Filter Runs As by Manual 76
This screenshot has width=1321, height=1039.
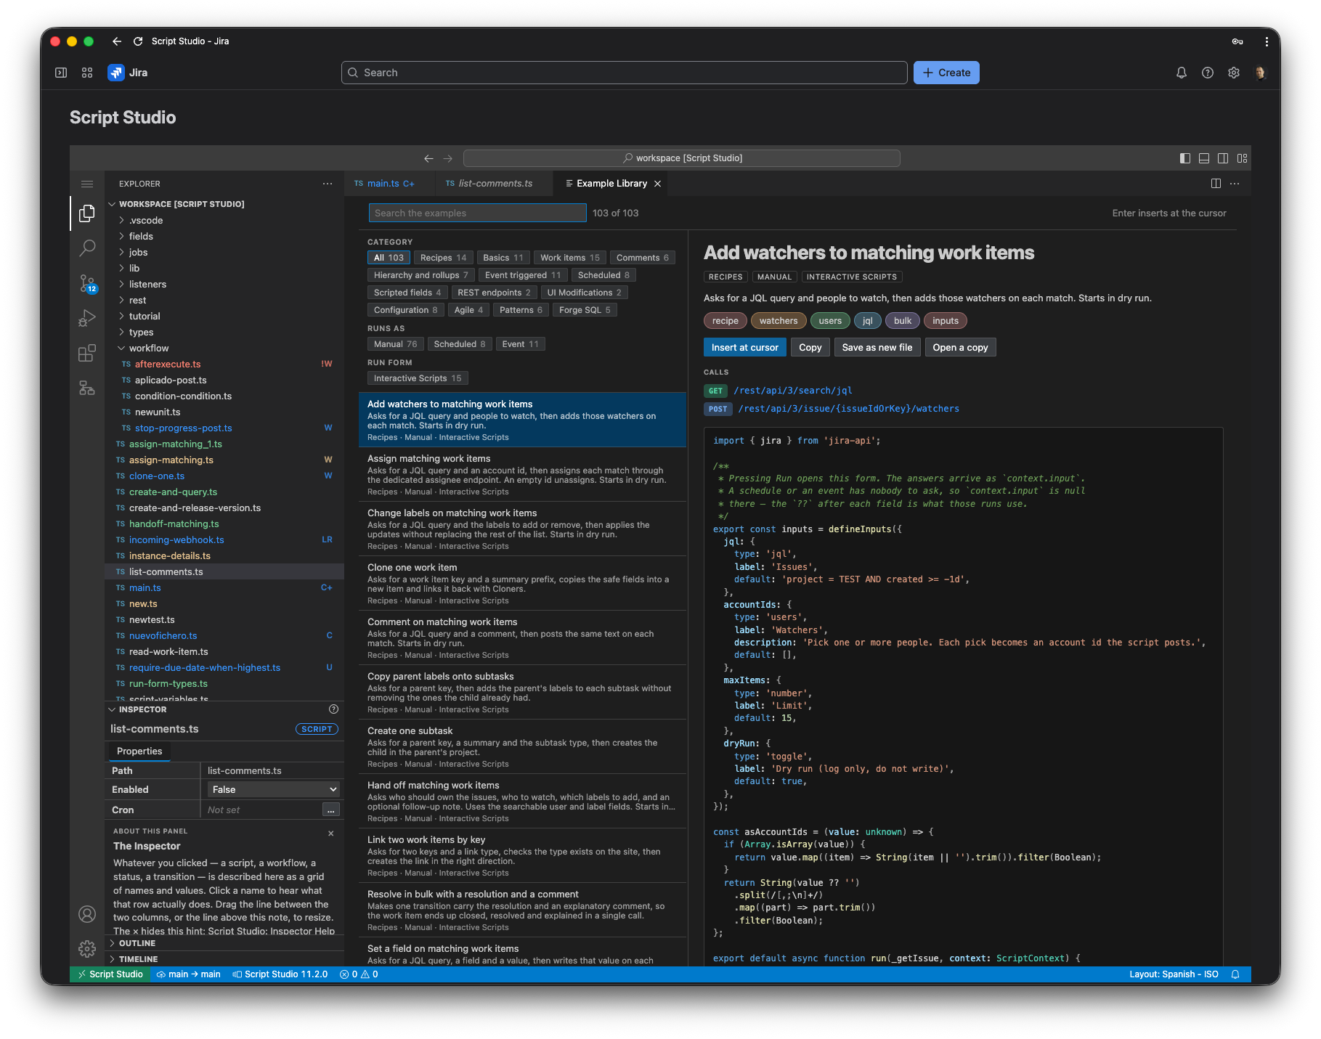pyautogui.click(x=395, y=344)
